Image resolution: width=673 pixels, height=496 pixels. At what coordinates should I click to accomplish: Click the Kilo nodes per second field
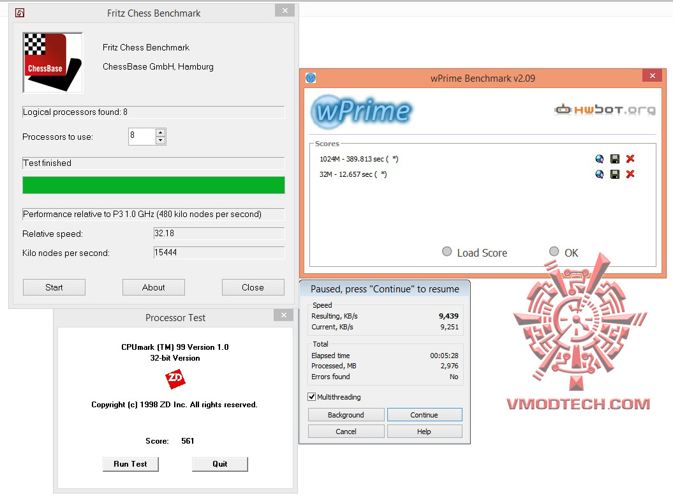pyautogui.click(x=219, y=253)
